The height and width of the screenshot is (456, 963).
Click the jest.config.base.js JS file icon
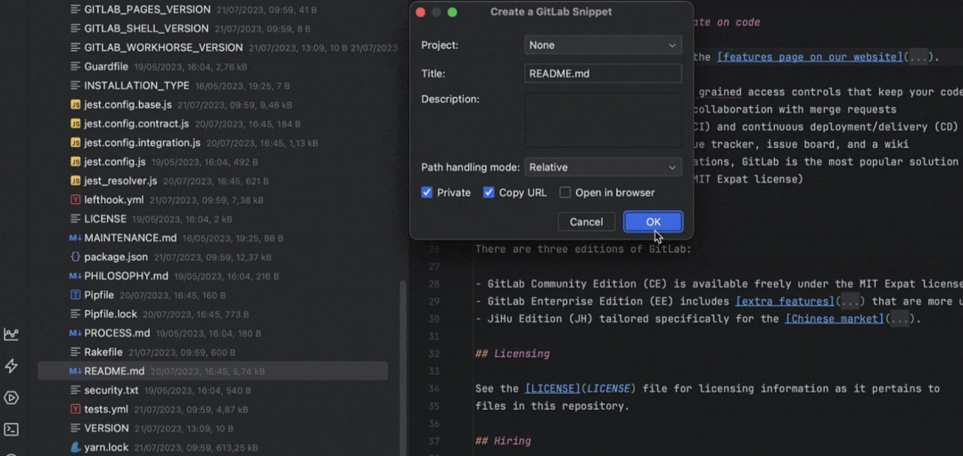[76, 105]
